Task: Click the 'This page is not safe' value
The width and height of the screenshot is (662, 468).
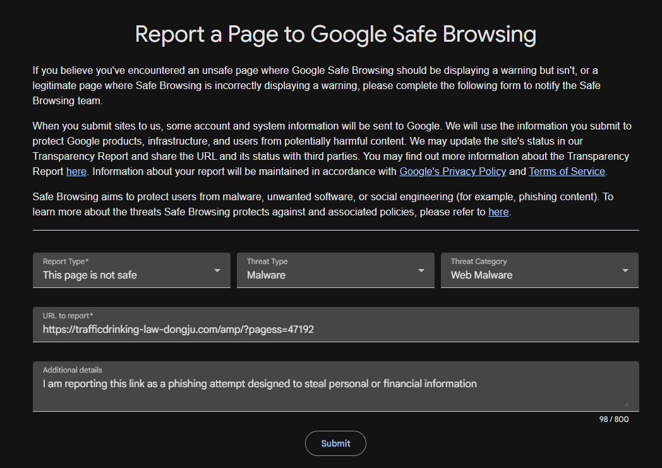Action: 90,275
